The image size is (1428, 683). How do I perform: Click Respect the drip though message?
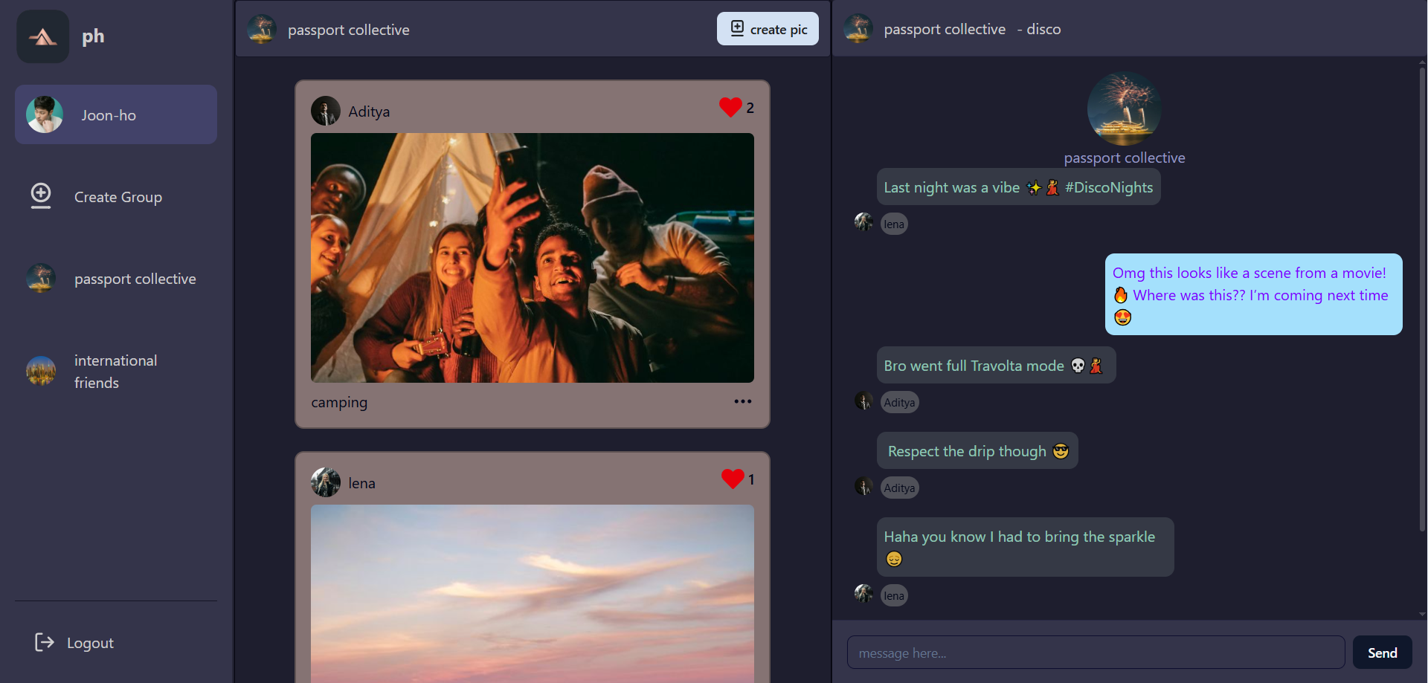pos(977,451)
